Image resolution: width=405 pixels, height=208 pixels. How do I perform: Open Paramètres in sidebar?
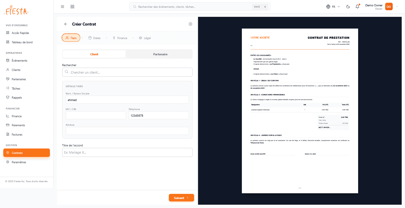tap(27, 162)
